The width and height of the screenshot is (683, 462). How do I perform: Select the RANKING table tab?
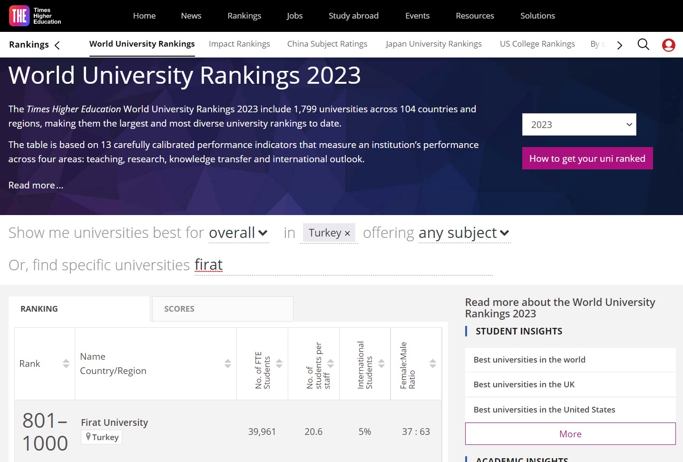click(79, 309)
